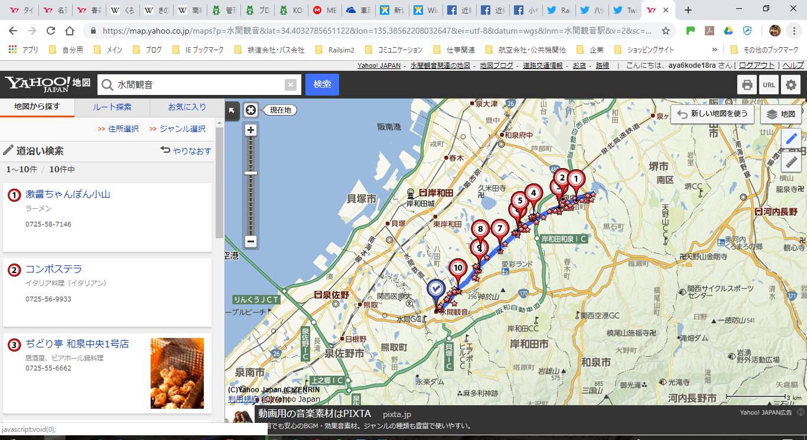The width and height of the screenshot is (807, 440).
Task: Click the print icon button
Action: pyautogui.click(x=747, y=84)
